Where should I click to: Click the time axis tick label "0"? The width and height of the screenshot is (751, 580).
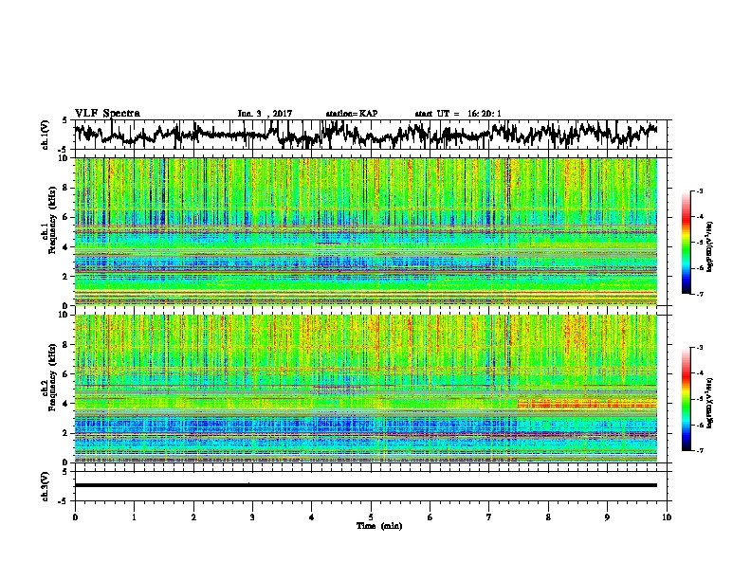click(x=75, y=517)
